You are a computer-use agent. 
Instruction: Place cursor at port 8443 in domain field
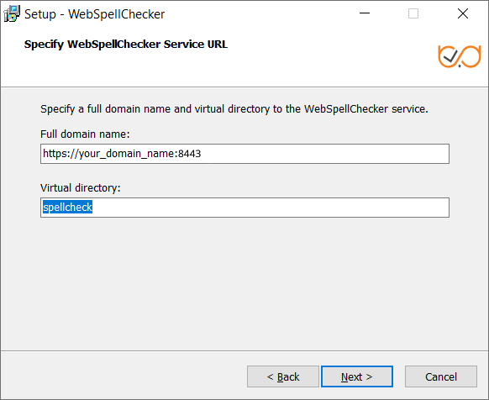(190, 154)
